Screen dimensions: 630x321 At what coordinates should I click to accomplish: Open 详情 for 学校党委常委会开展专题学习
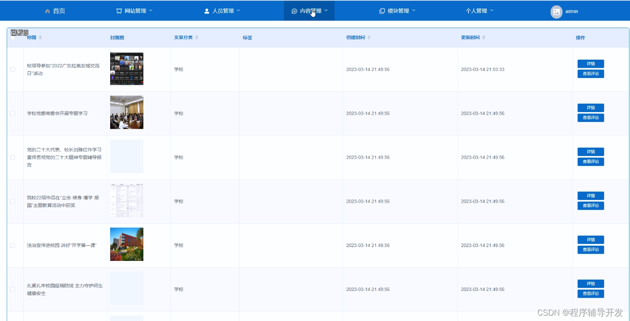tap(591, 108)
